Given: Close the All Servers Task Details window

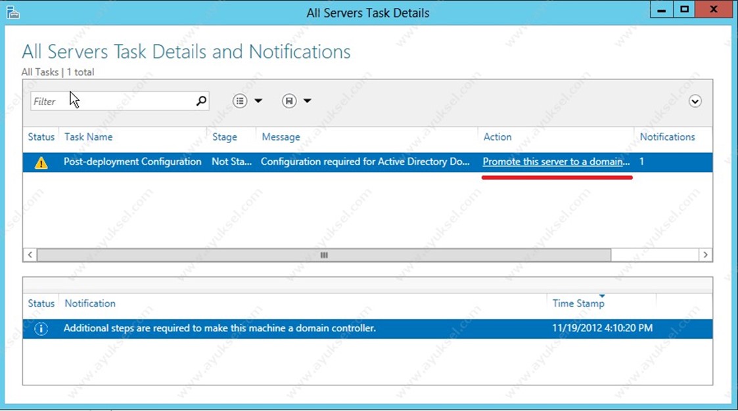Looking at the screenshot, I should tap(714, 10).
